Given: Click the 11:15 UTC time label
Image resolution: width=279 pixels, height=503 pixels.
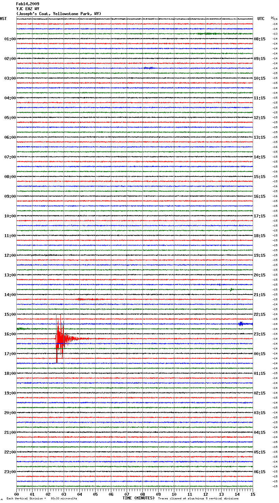Looking at the screenshot, I should point(260,98).
